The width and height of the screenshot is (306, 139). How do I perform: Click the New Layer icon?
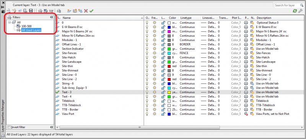click(69, 11)
